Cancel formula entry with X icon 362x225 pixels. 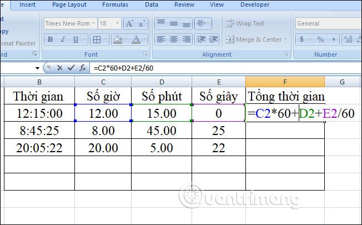coord(59,68)
